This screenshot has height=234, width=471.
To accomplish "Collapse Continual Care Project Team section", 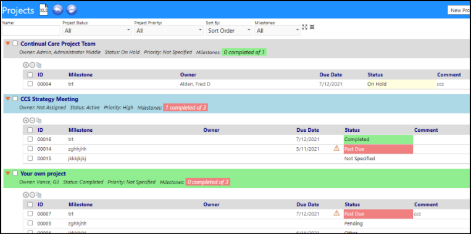I will (x=8, y=44).
